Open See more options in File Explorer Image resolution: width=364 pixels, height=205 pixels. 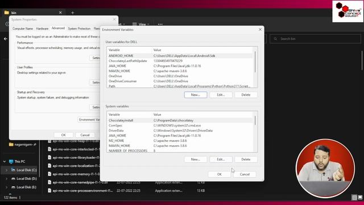[x=160, y=24]
